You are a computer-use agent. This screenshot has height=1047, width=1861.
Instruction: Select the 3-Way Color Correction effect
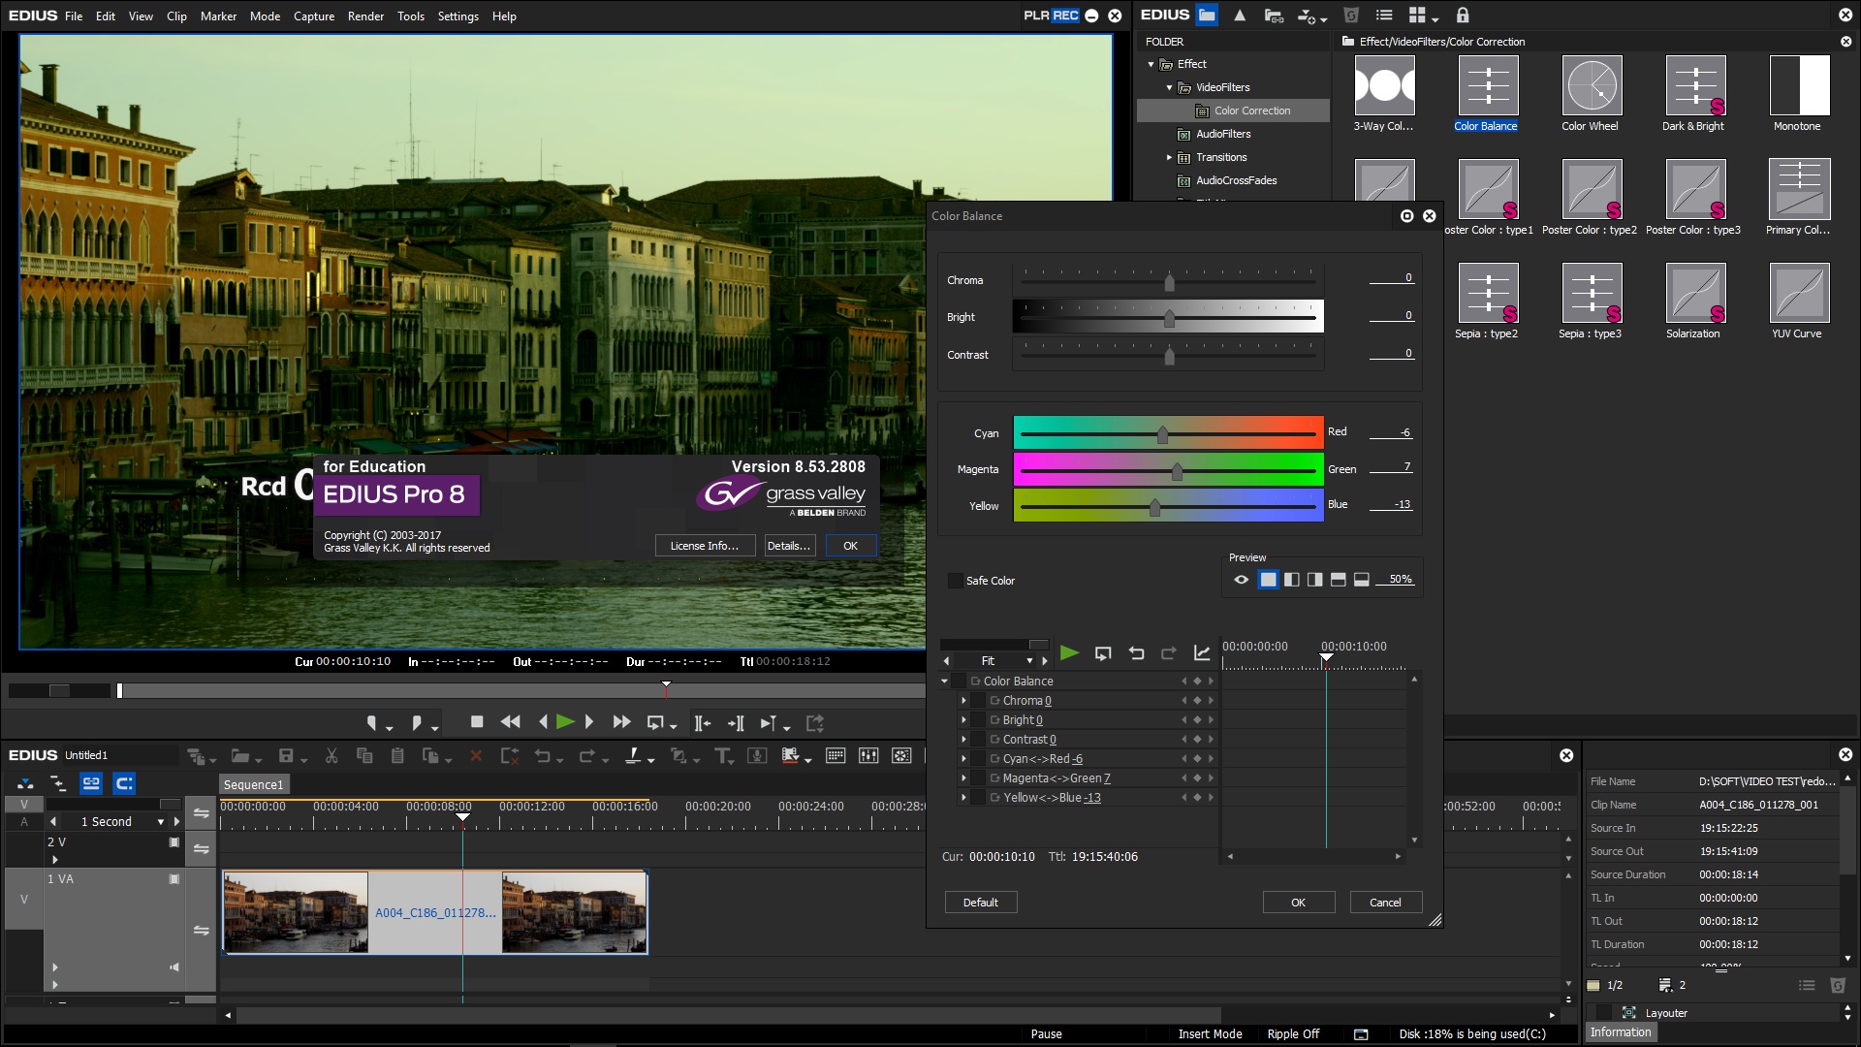pyautogui.click(x=1384, y=86)
